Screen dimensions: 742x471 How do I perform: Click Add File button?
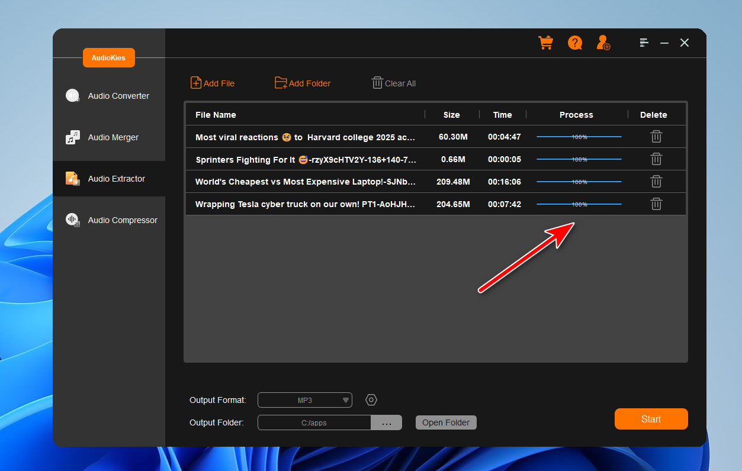tap(213, 83)
